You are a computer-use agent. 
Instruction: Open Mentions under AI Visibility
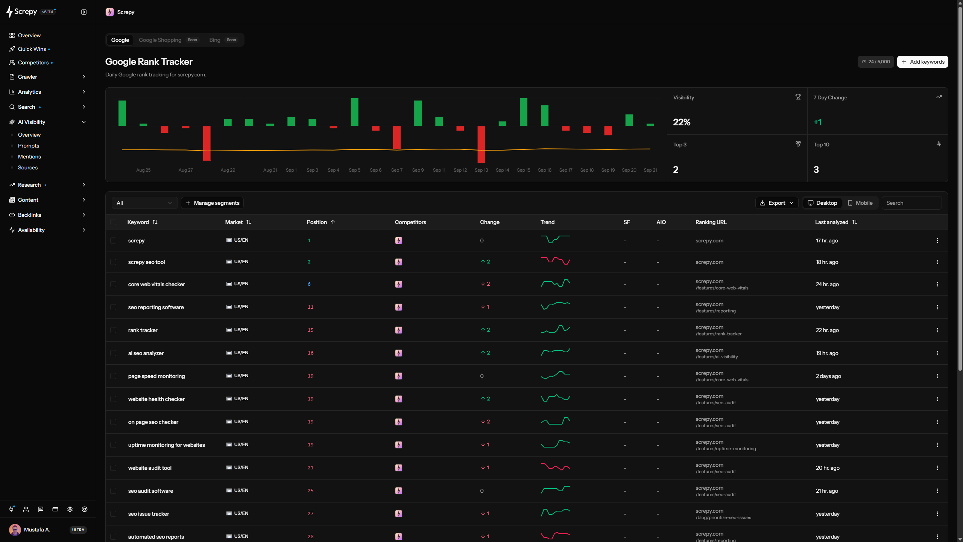[29, 157]
